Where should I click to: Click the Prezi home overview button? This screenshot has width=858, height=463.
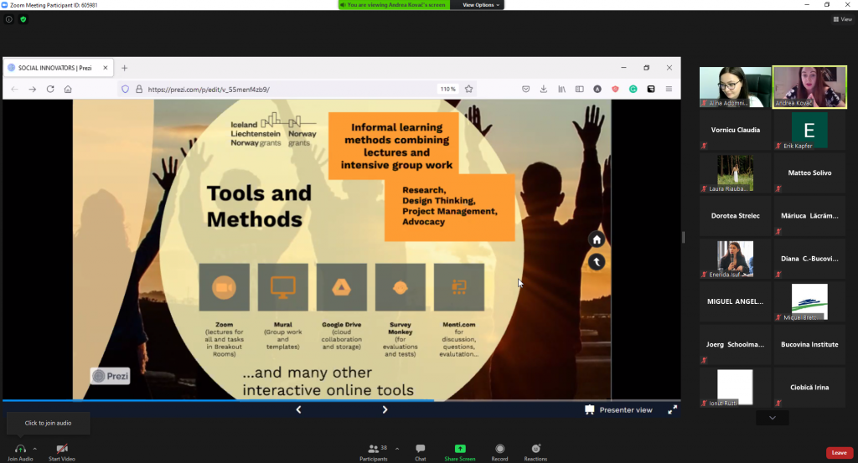[597, 239]
